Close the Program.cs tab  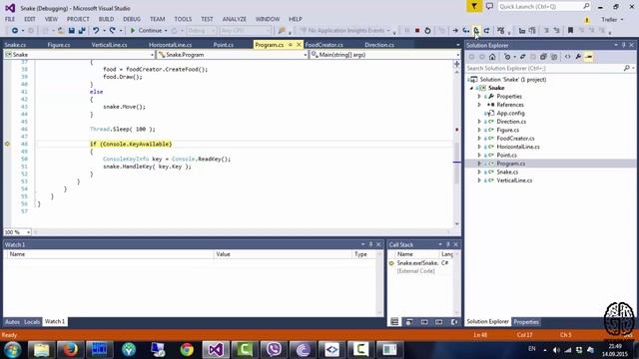tap(299, 45)
